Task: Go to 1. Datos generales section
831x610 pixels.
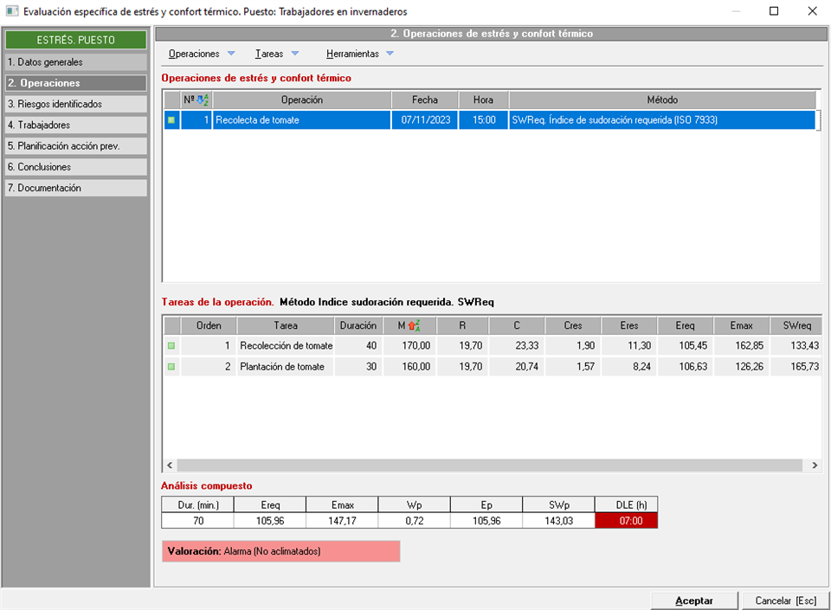Action: click(x=75, y=62)
